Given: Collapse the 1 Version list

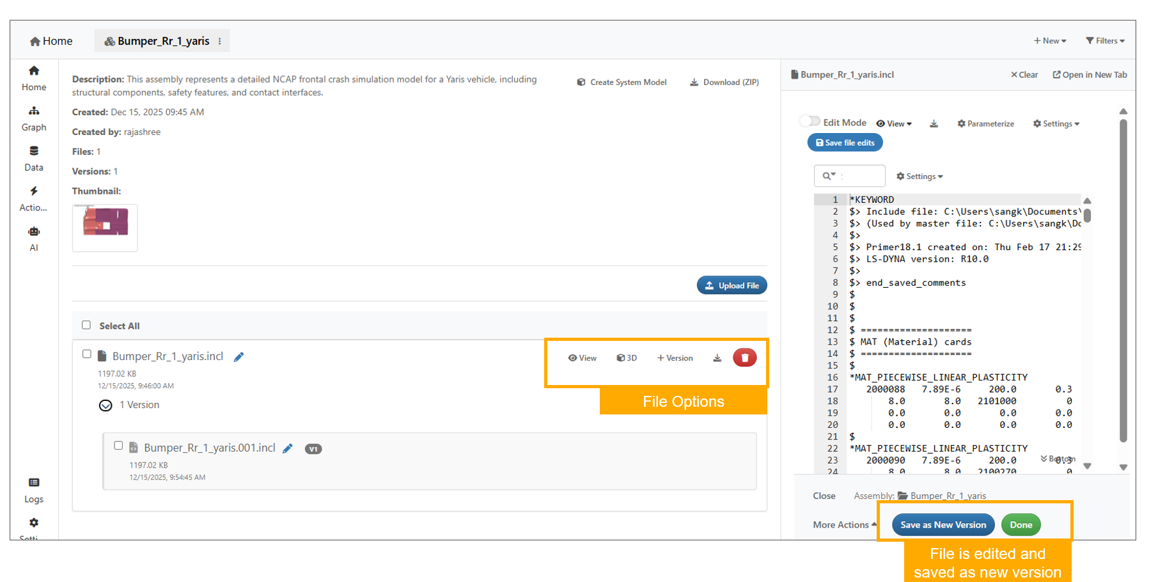Looking at the screenshot, I should [106, 405].
